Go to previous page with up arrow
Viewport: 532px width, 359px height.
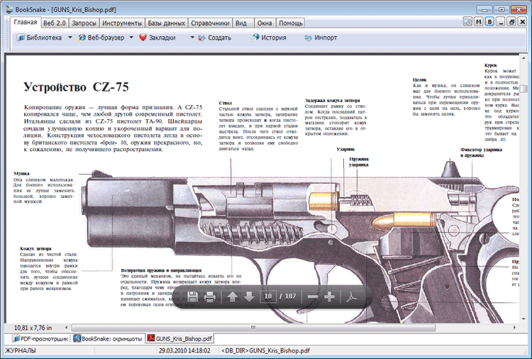pos(233,297)
